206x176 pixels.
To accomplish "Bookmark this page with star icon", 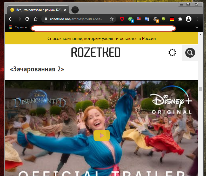I will 111,19.
